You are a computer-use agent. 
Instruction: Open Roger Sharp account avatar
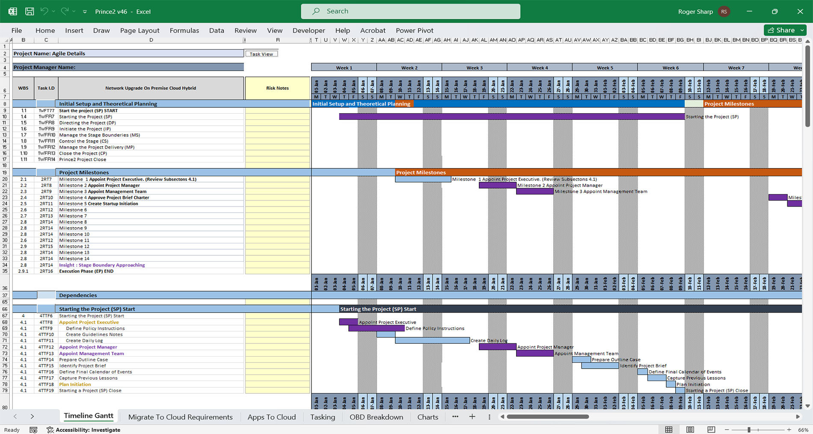tap(724, 12)
